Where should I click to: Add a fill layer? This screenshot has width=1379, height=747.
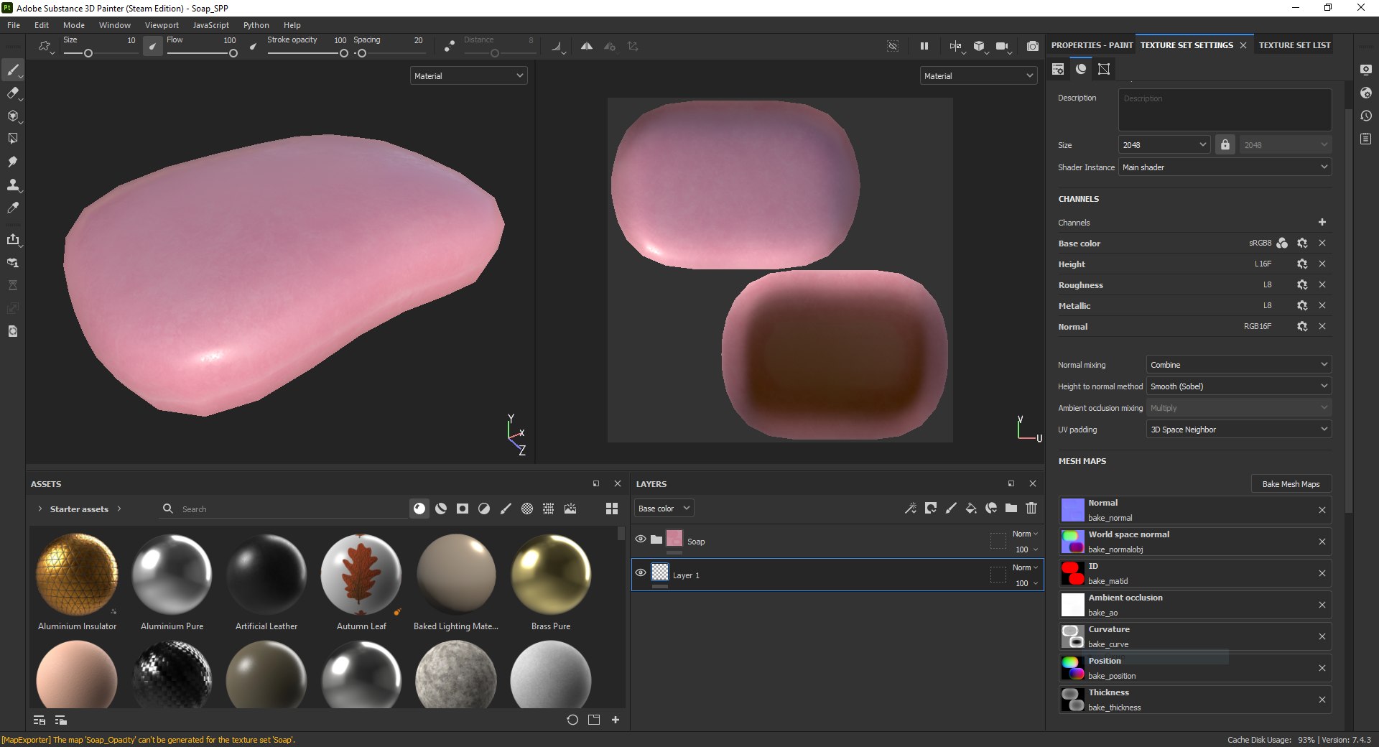point(970,508)
